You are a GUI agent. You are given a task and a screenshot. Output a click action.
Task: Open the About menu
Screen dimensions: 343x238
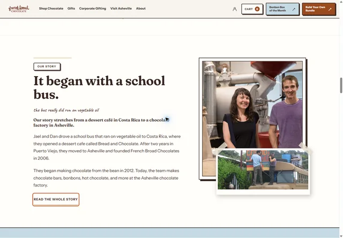(x=140, y=9)
